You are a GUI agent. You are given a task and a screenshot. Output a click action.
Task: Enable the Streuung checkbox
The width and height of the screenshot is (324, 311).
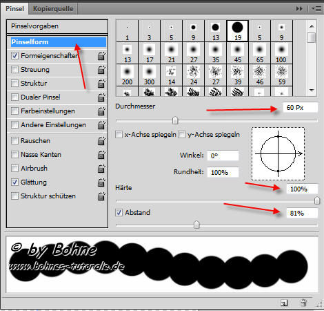click(x=14, y=70)
